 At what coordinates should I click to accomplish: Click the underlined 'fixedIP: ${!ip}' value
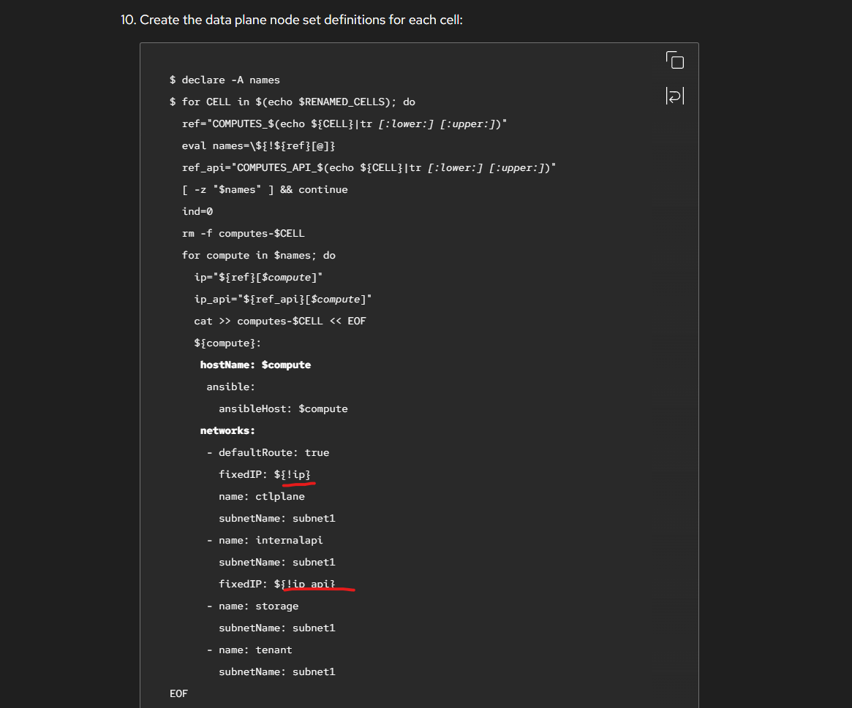(295, 474)
